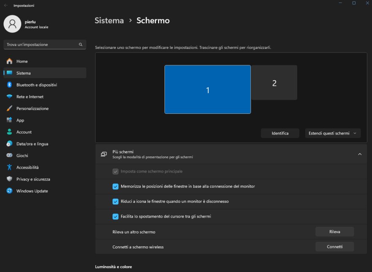Click the Account locale label under pierlu

(36, 27)
